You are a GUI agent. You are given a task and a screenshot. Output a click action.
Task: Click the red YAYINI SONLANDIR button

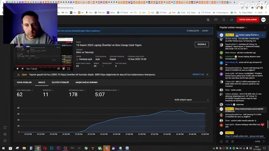pyautogui.click(x=248, y=20)
